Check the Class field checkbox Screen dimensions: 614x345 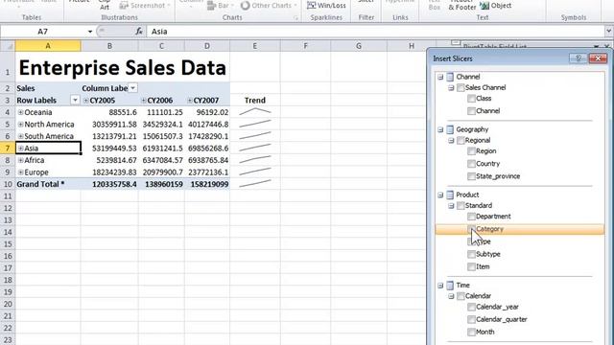(x=471, y=99)
